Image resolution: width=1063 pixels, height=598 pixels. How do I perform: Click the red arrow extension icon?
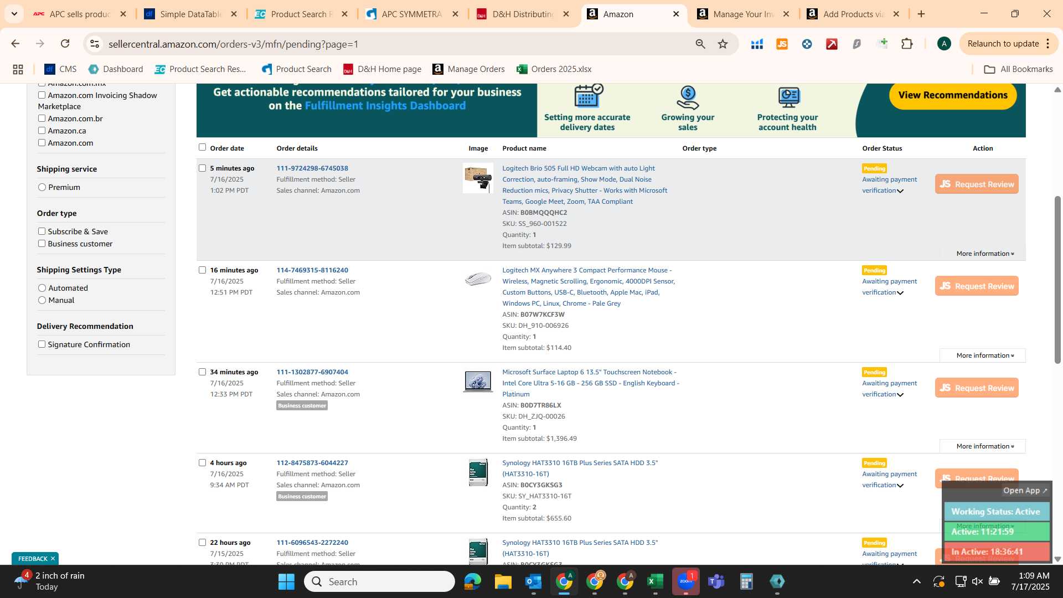[x=832, y=44]
